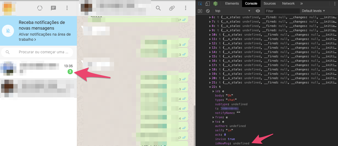Open the conversation options menu dots
The height and width of the screenshot is (146, 338).
click(185, 8)
